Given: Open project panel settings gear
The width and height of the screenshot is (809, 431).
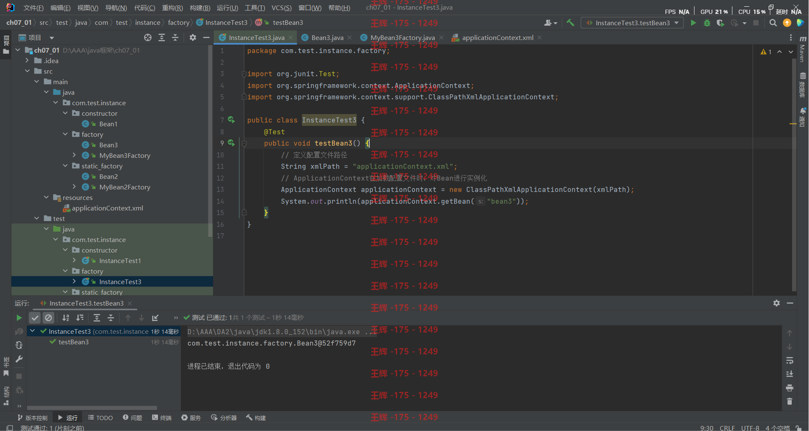Looking at the screenshot, I should point(193,38).
